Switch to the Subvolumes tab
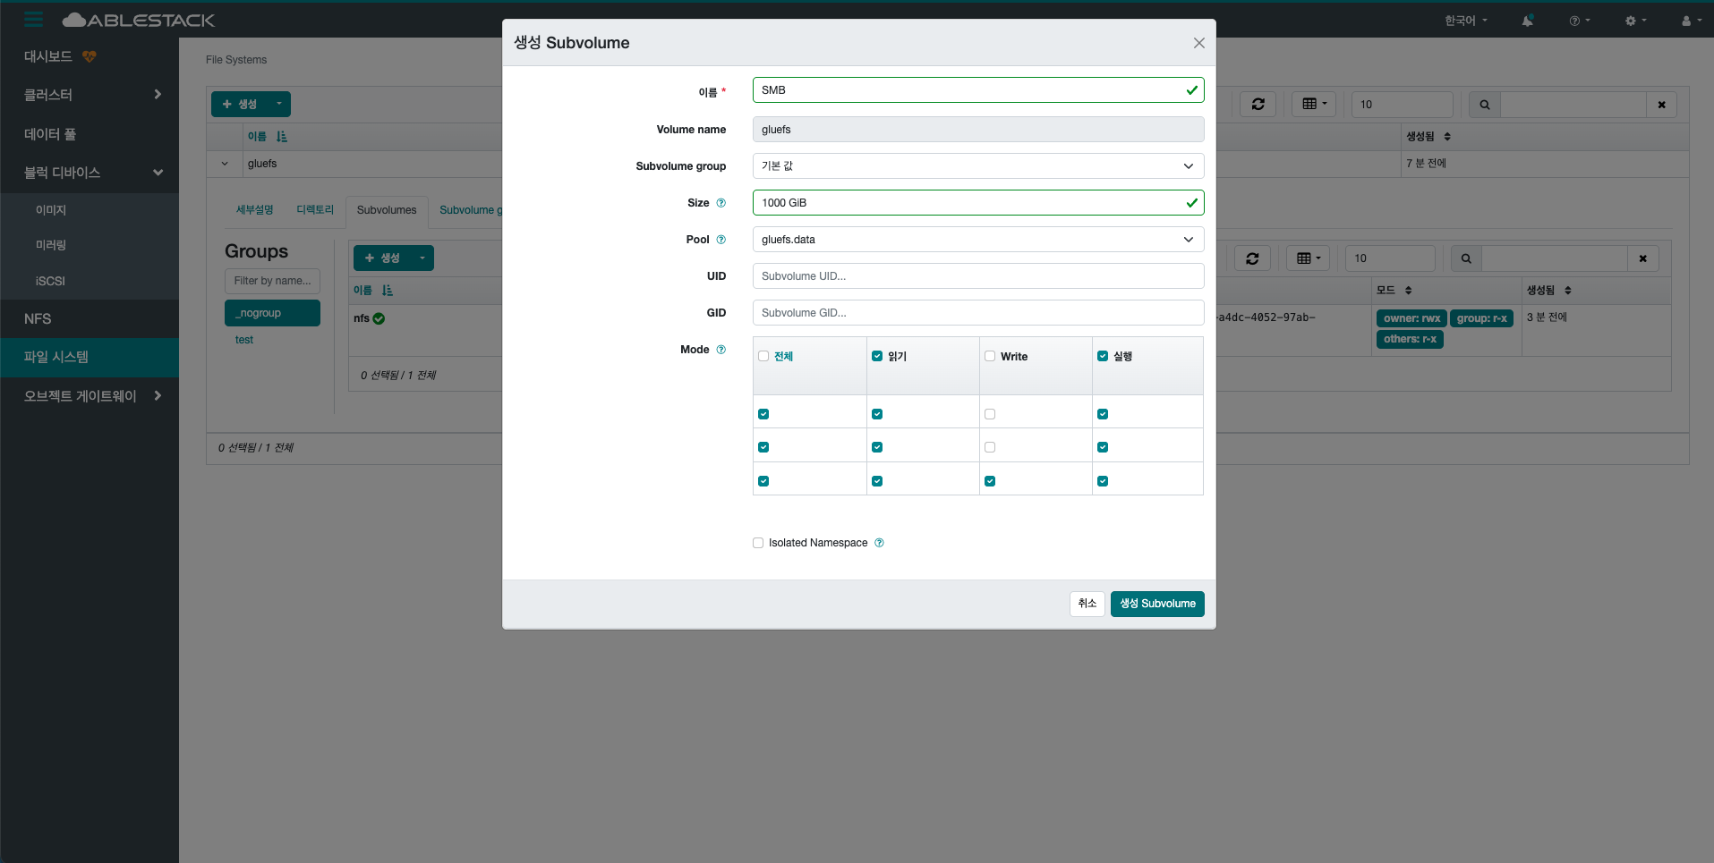 pyautogui.click(x=387, y=210)
